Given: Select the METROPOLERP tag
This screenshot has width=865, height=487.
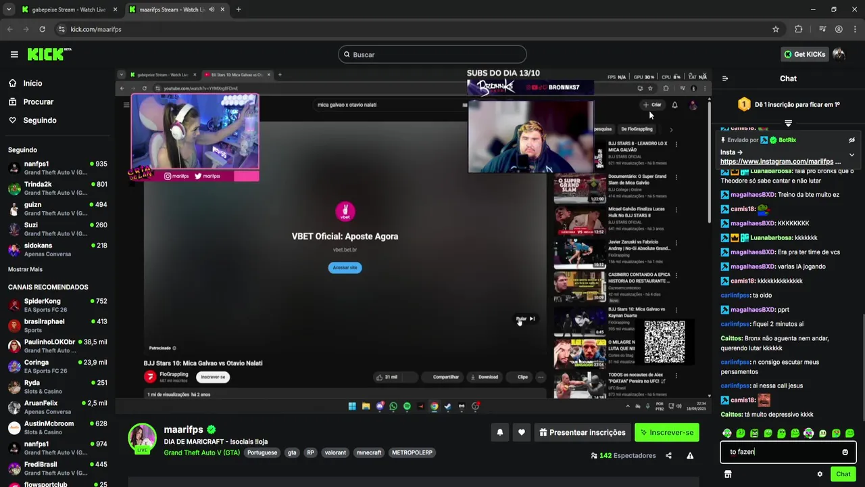Looking at the screenshot, I should tap(412, 453).
